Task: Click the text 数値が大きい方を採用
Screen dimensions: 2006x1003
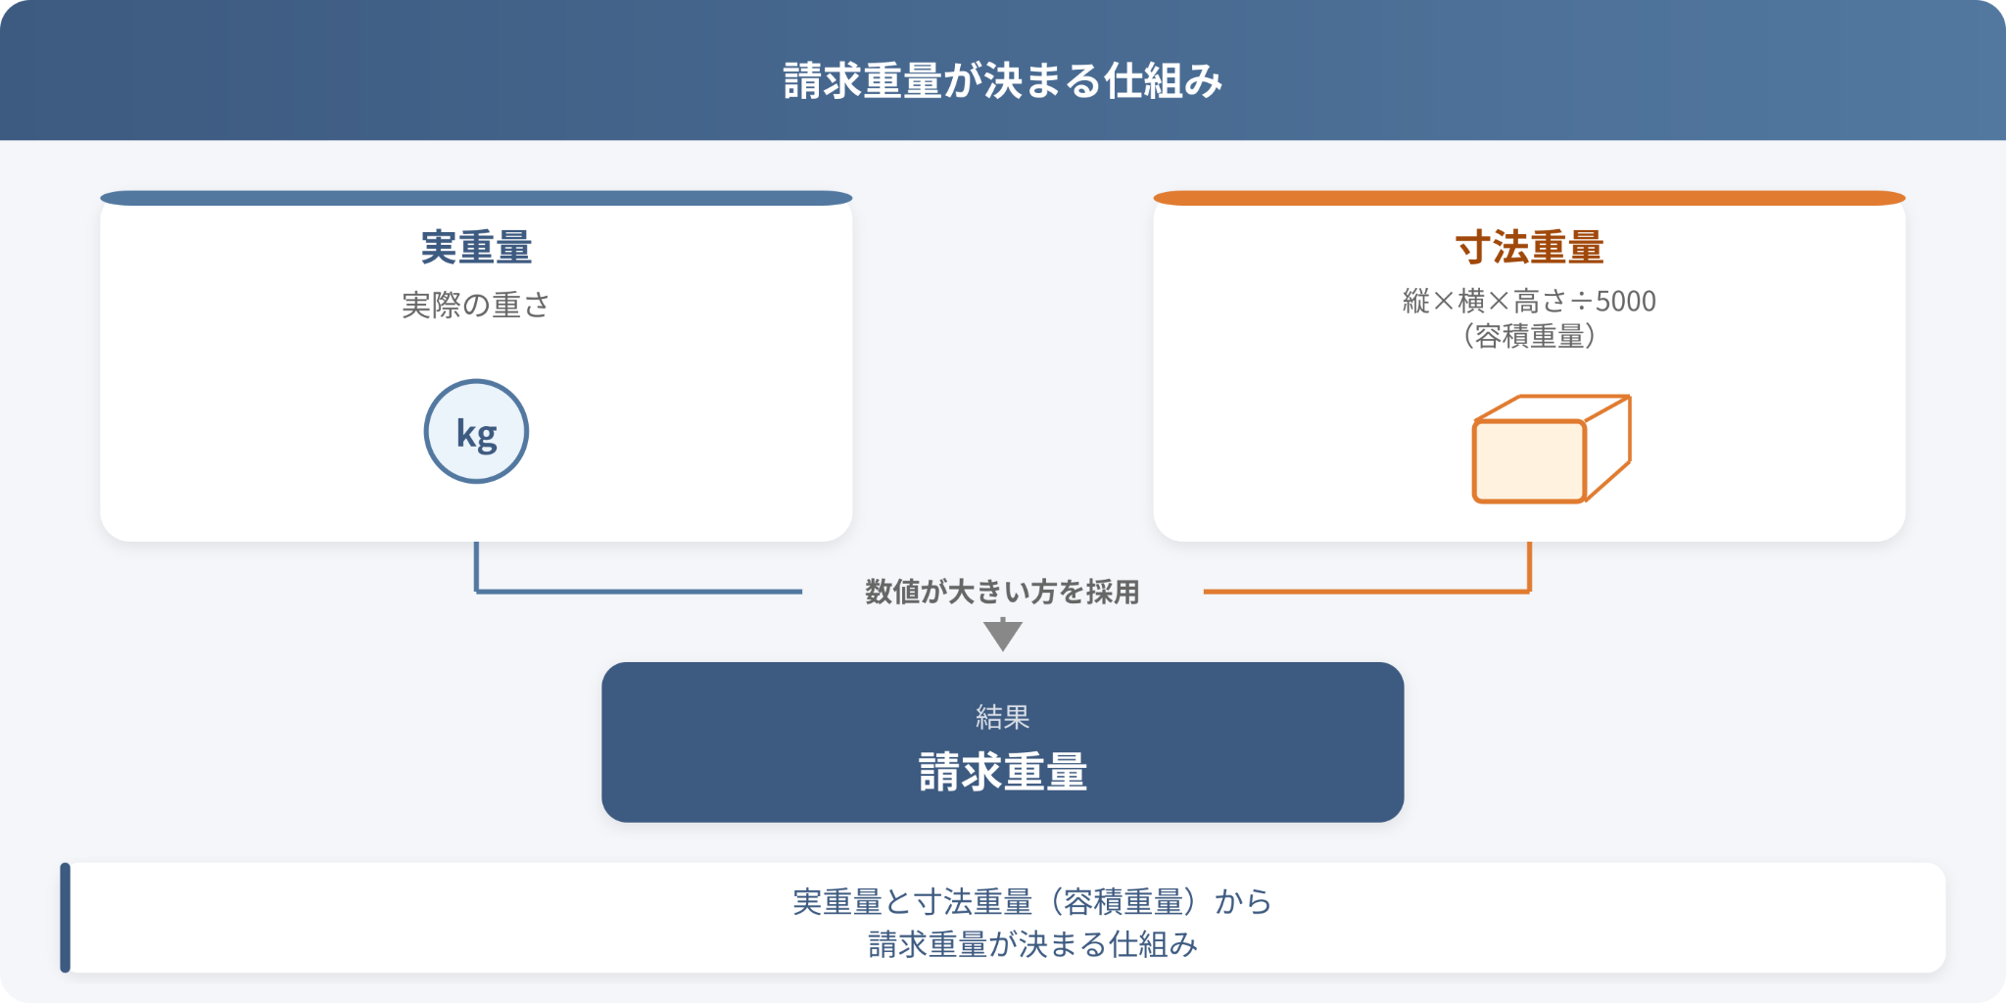Action: [1002, 592]
